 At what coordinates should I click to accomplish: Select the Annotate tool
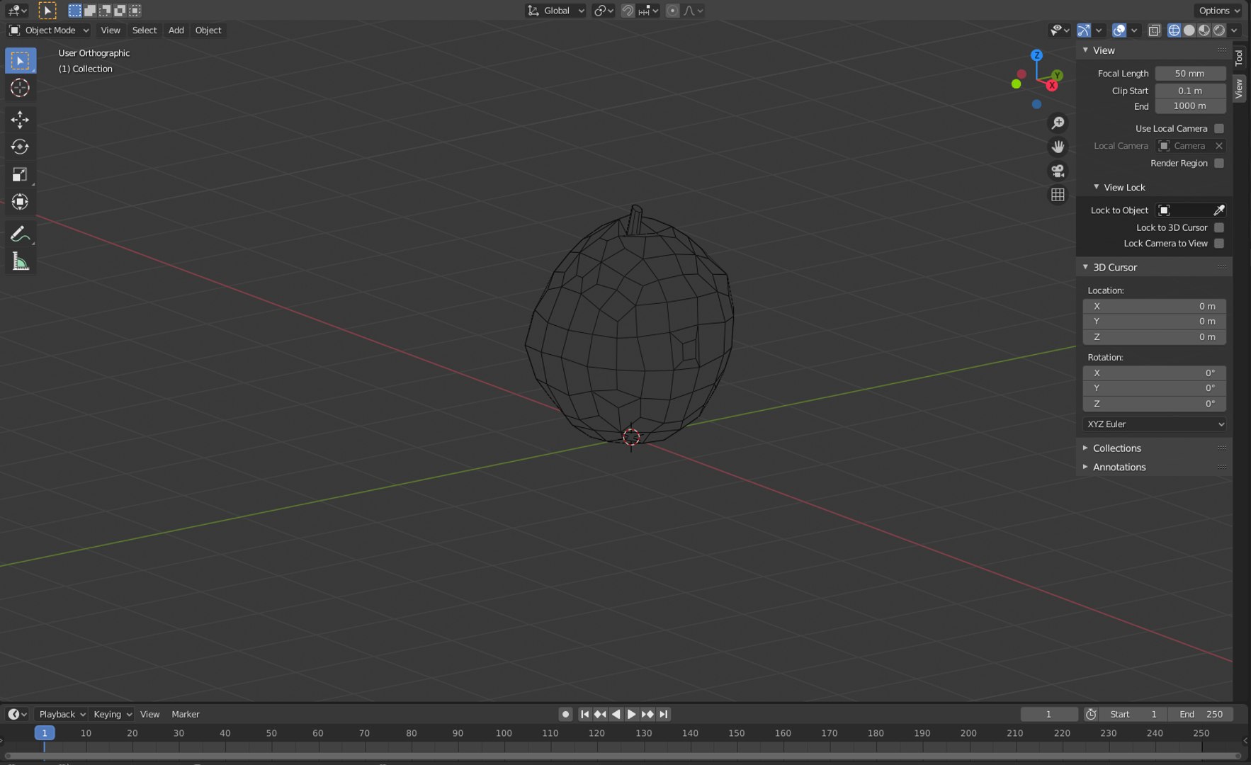pyautogui.click(x=20, y=234)
